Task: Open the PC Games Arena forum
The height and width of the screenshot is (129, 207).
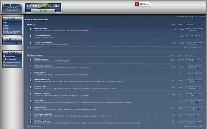Action: [x=41, y=59]
